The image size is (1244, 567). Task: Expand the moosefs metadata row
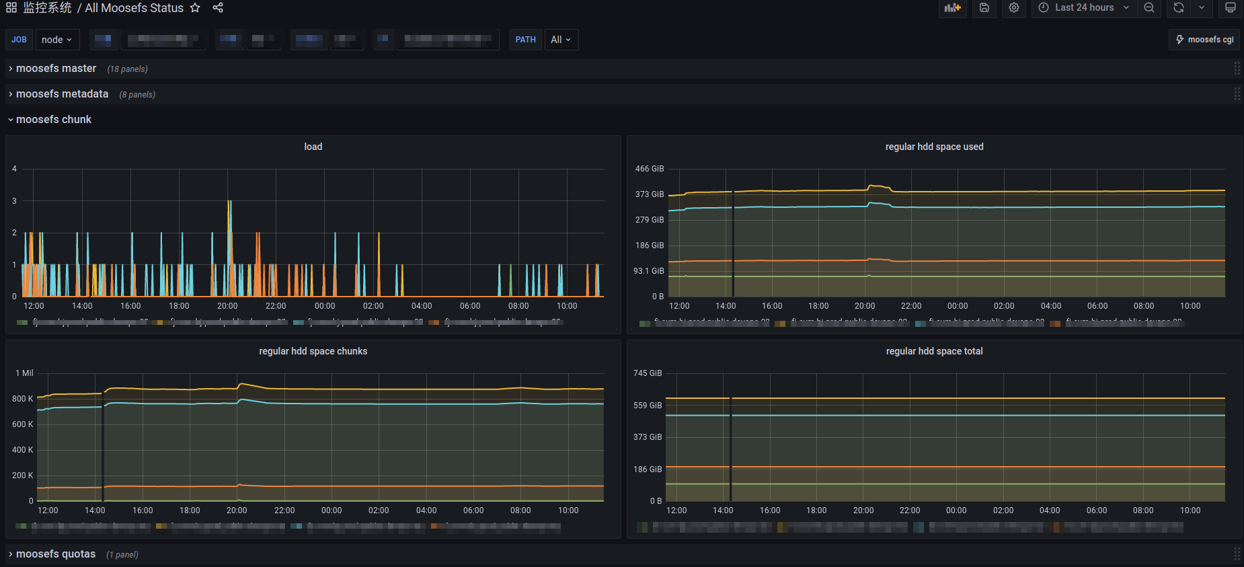tap(62, 94)
